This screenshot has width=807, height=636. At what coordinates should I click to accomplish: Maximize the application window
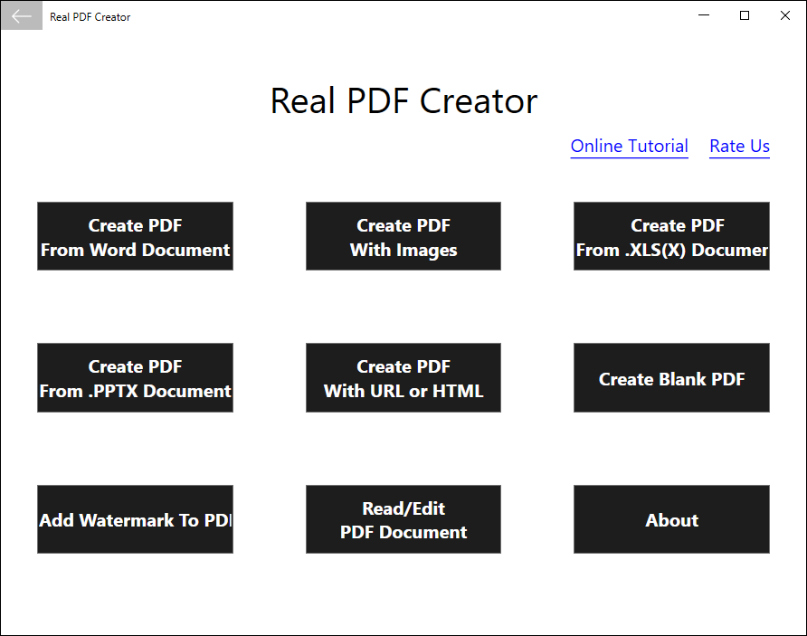[745, 15]
